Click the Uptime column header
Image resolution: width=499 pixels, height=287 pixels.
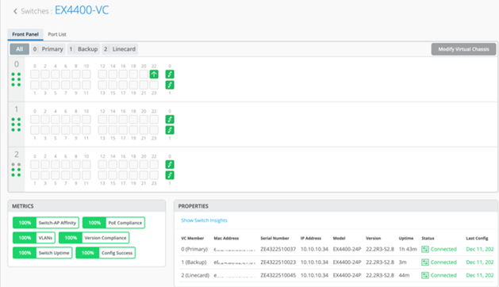point(406,238)
